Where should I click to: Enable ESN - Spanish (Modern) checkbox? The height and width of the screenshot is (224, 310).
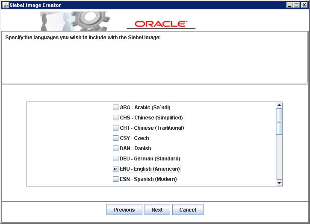pos(115,179)
